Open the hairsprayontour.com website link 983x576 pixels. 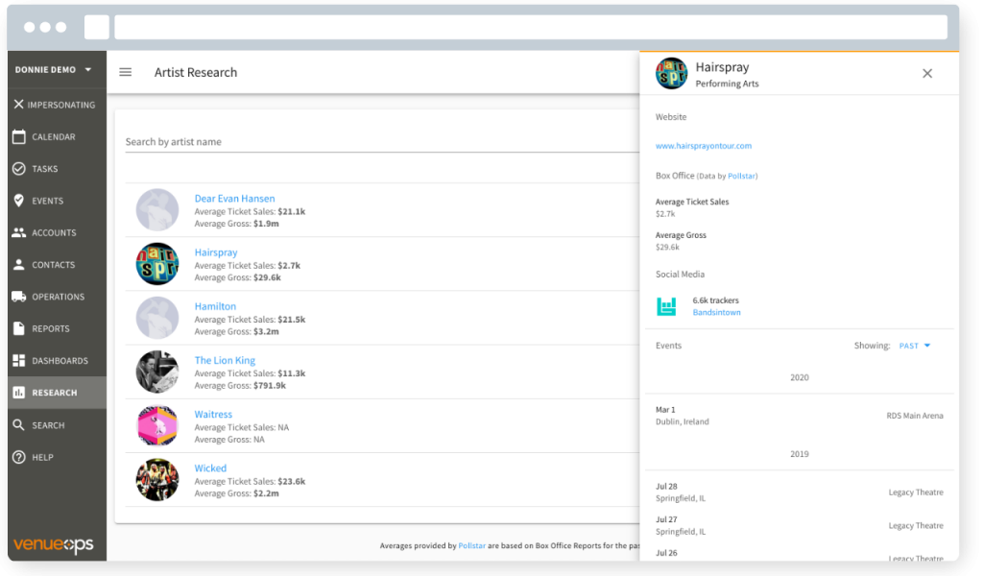(703, 146)
